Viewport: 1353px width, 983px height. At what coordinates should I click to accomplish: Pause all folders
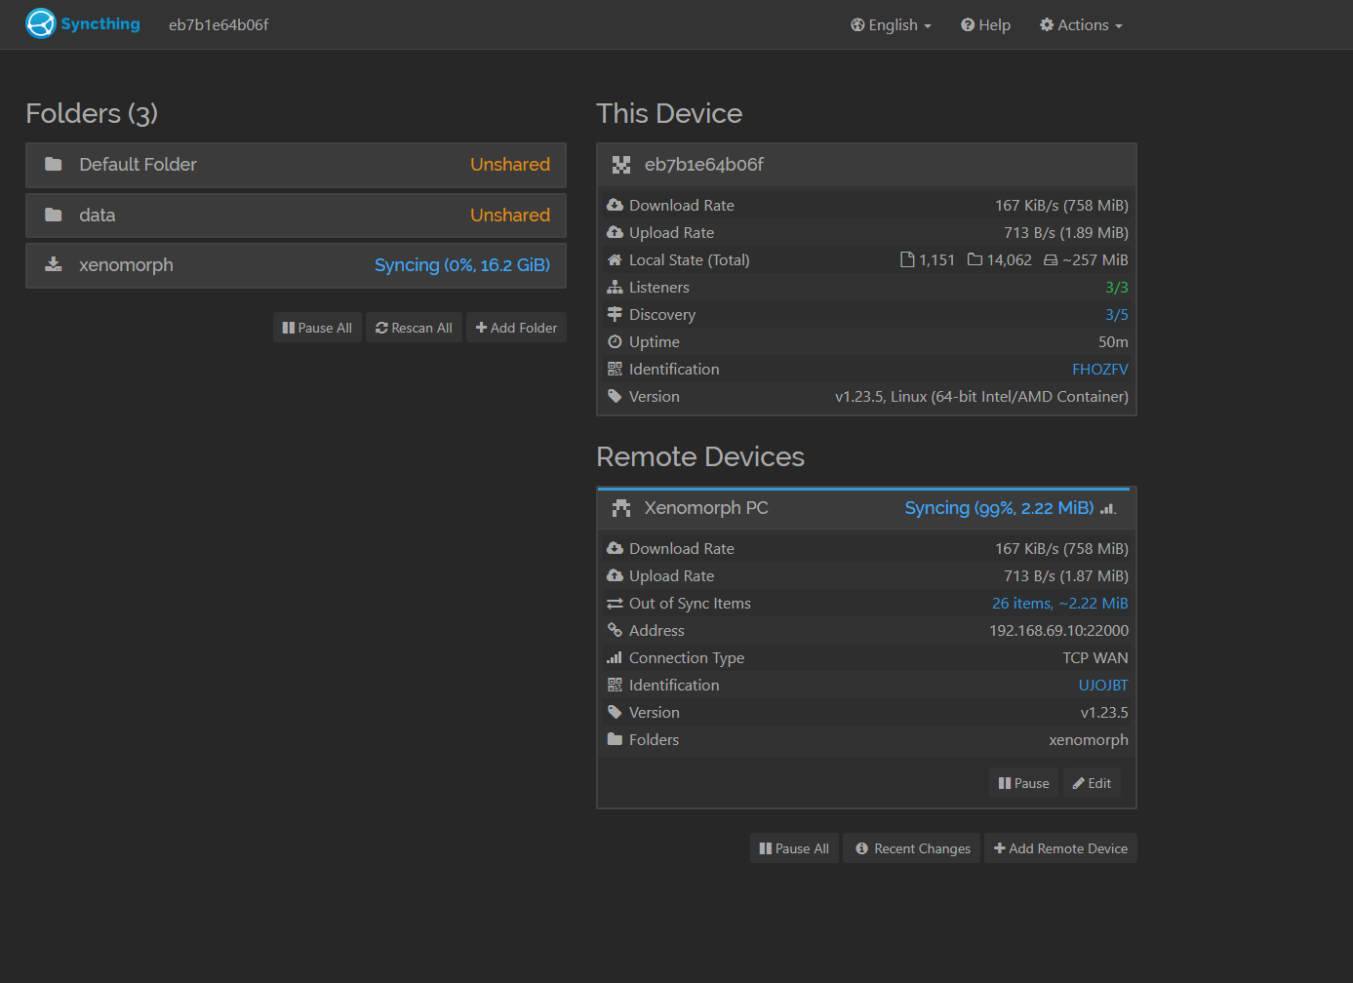[x=317, y=328]
